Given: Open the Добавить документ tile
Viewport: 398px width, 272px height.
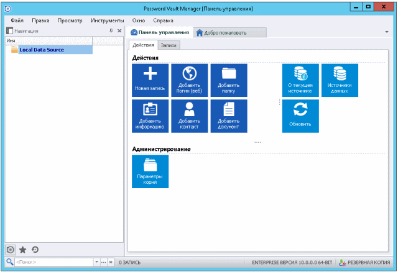Looking at the screenshot, I should [x=229, y=116].
